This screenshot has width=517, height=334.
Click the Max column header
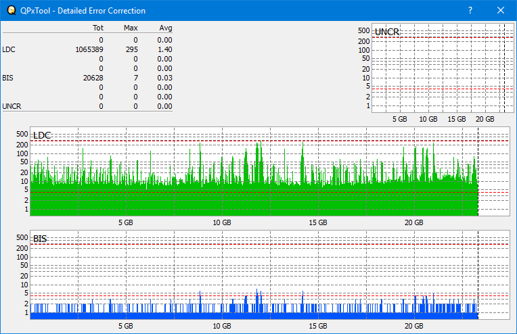(131, 28)
